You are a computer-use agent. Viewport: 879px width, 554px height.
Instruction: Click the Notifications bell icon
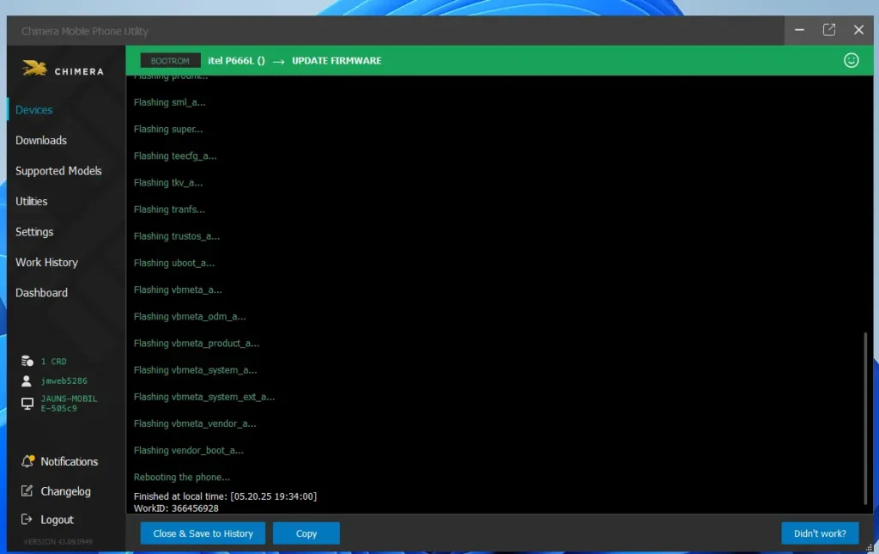point(27,461)
